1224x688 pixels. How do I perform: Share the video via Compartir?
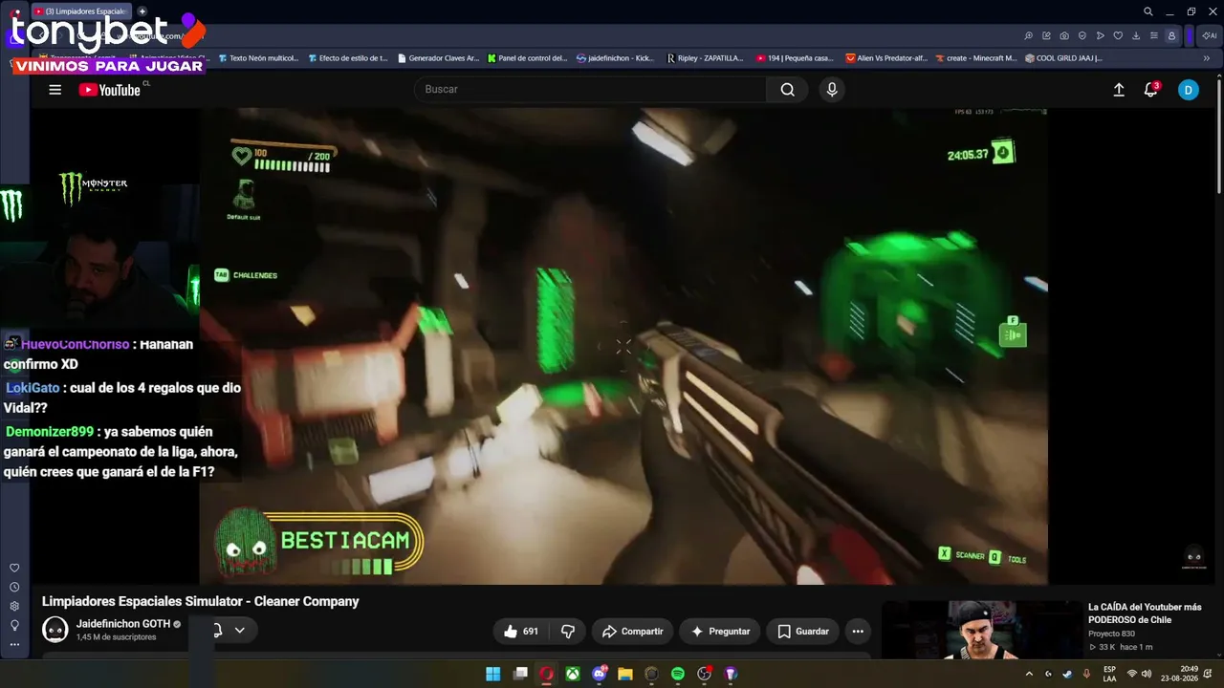tap(632, 632)
